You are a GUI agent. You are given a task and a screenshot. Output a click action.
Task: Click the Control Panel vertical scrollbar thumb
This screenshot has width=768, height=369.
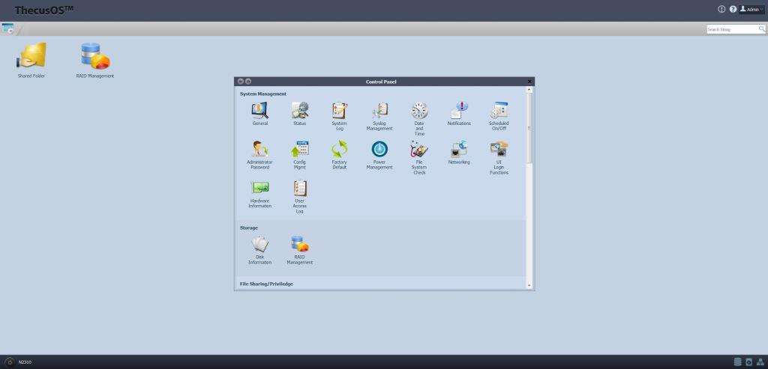coord(529,128)
